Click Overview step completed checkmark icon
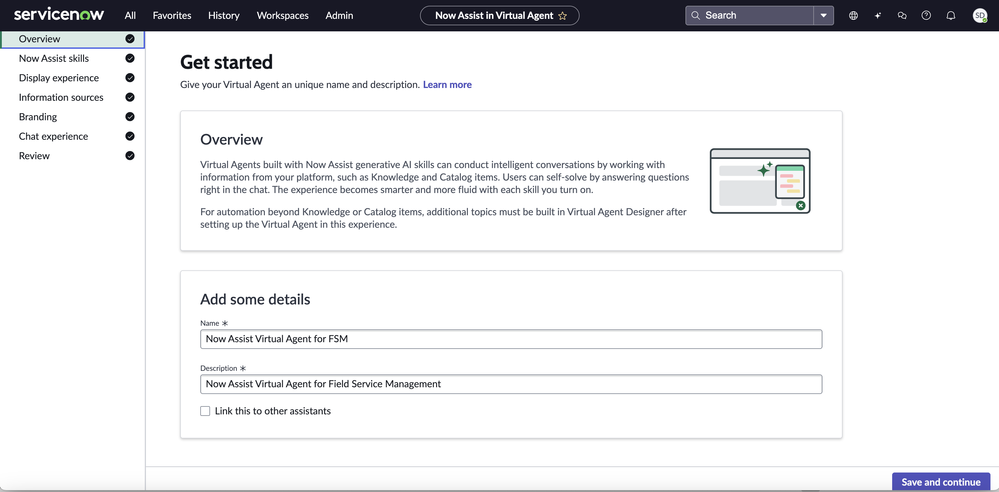Screen dimensions: 999x492 [130, 39]
